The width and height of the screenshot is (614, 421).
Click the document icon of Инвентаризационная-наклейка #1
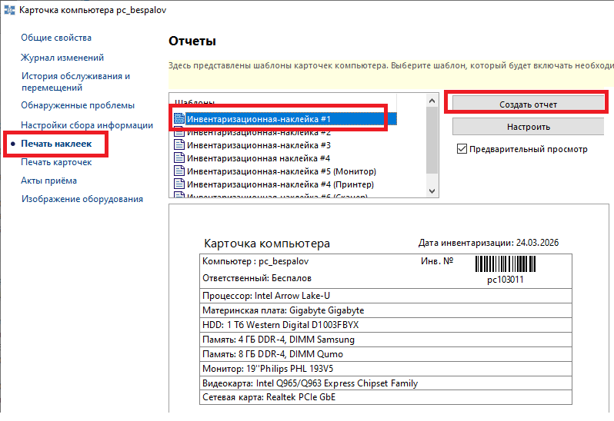coord(180,119)
